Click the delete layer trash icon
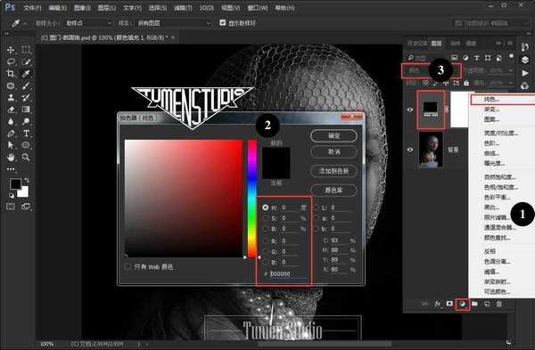This screenshot has width=535, height=350. [x=498, y=304]
